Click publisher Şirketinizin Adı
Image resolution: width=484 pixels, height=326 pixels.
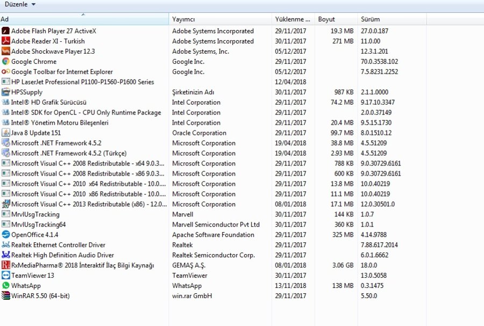(x=193, y=92)
